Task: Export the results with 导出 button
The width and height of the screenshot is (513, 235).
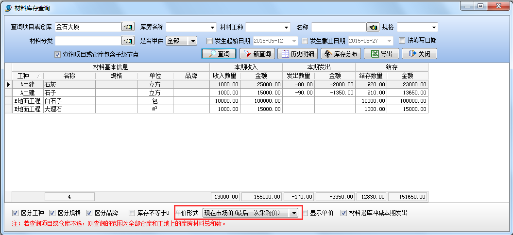Action: (381, 54)
